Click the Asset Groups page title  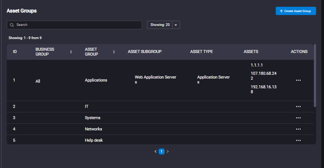(x=22, y=11)
